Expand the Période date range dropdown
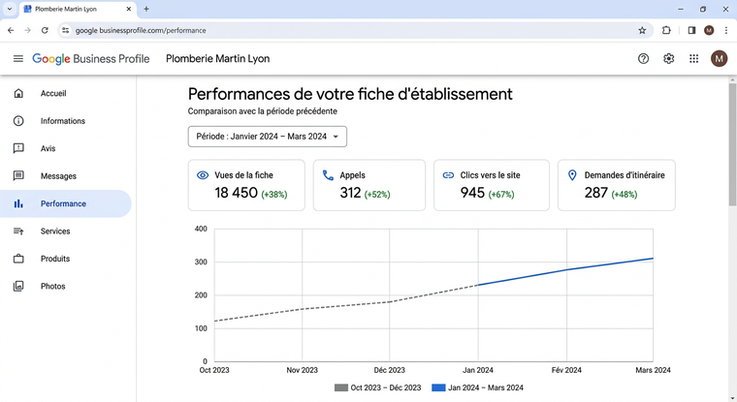Viewport: 737px width, 402px height. pyautogui.click(x=268, y=137)
